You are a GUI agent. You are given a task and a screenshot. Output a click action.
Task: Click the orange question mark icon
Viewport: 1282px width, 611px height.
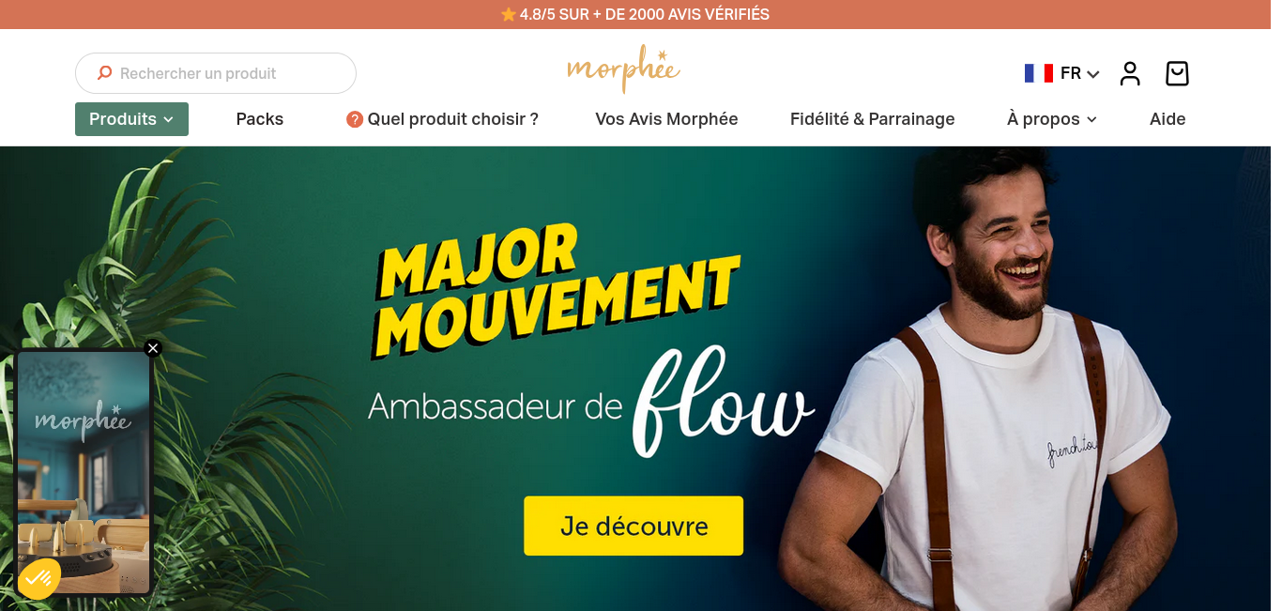(355, 119)
